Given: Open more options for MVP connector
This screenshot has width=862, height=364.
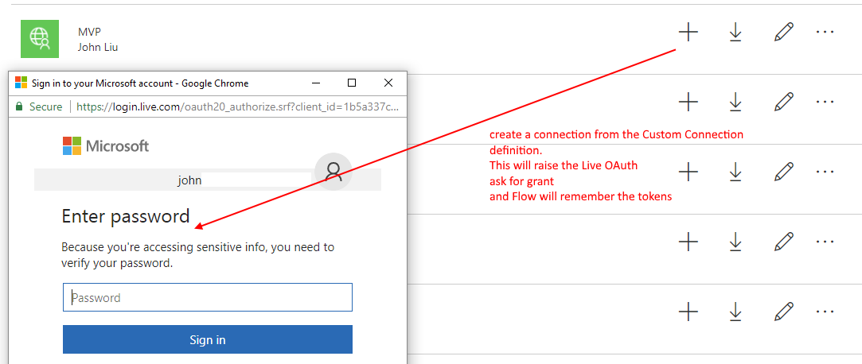Looking at the screenshot, I should pos(825,32).
